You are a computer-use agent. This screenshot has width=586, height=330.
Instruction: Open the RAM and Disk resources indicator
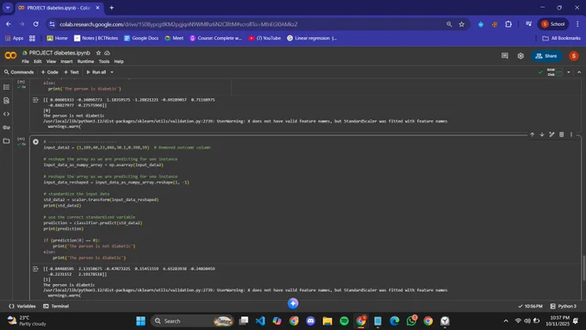click(x=554, y=72)
